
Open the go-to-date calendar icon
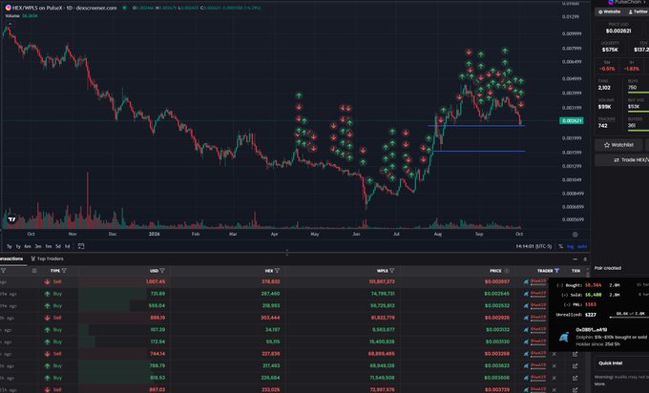(x=81, y=246)
